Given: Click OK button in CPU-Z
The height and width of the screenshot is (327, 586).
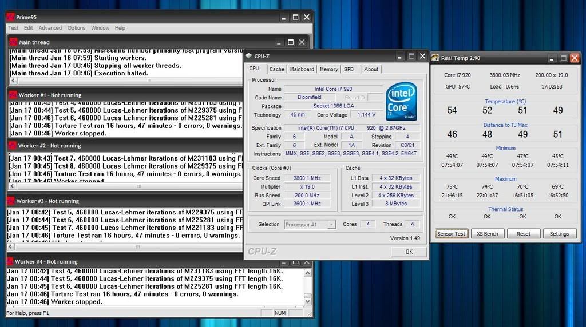Looking at the screenshot, I should click(x=409, y=252).
